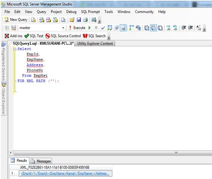The image size is (212, 179).
Task: Open the Add-ins toolbar button
Action: click(x=14, y=36)
